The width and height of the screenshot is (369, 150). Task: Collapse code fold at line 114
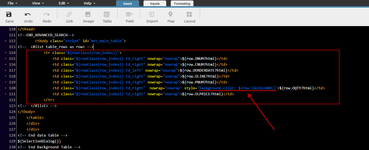pyautogui.click(x=6, y=53)
